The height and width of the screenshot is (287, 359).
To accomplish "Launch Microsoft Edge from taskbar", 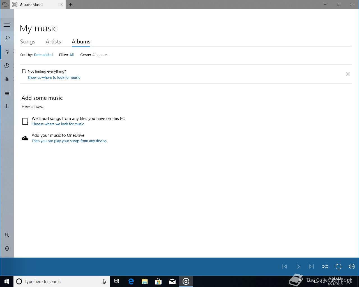I will point(131,281).
